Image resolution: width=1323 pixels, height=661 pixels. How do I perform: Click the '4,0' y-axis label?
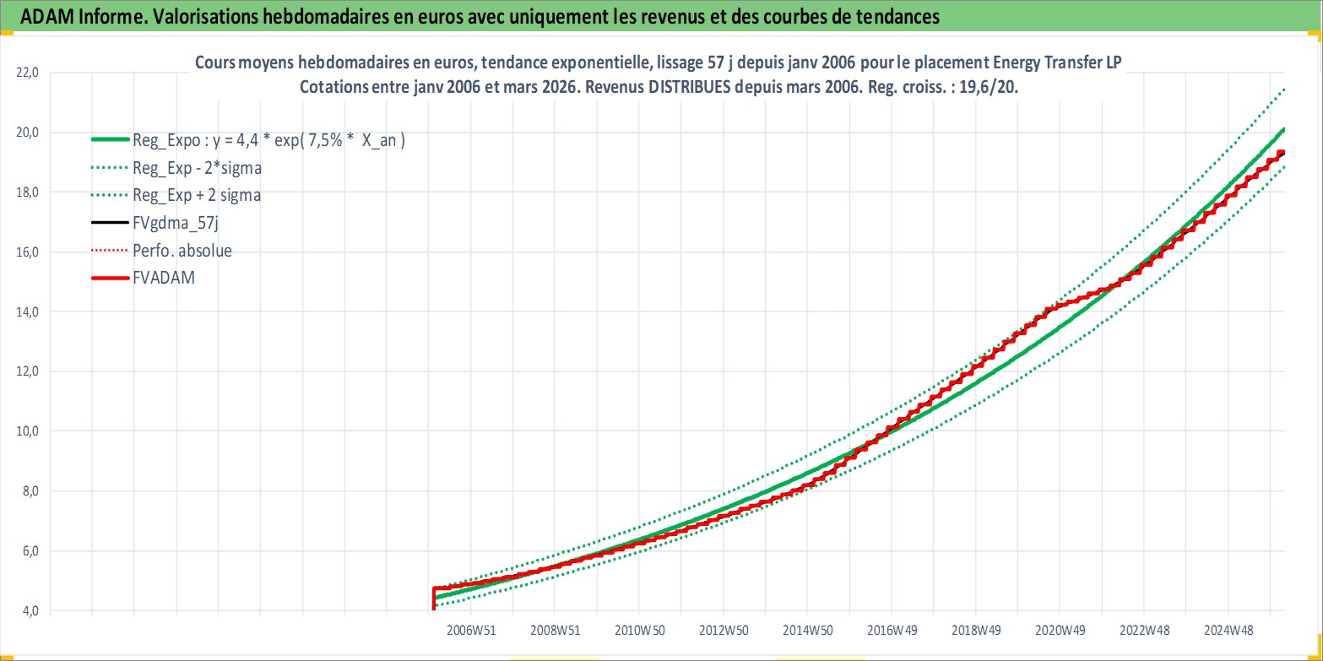[x=30, y=610]
